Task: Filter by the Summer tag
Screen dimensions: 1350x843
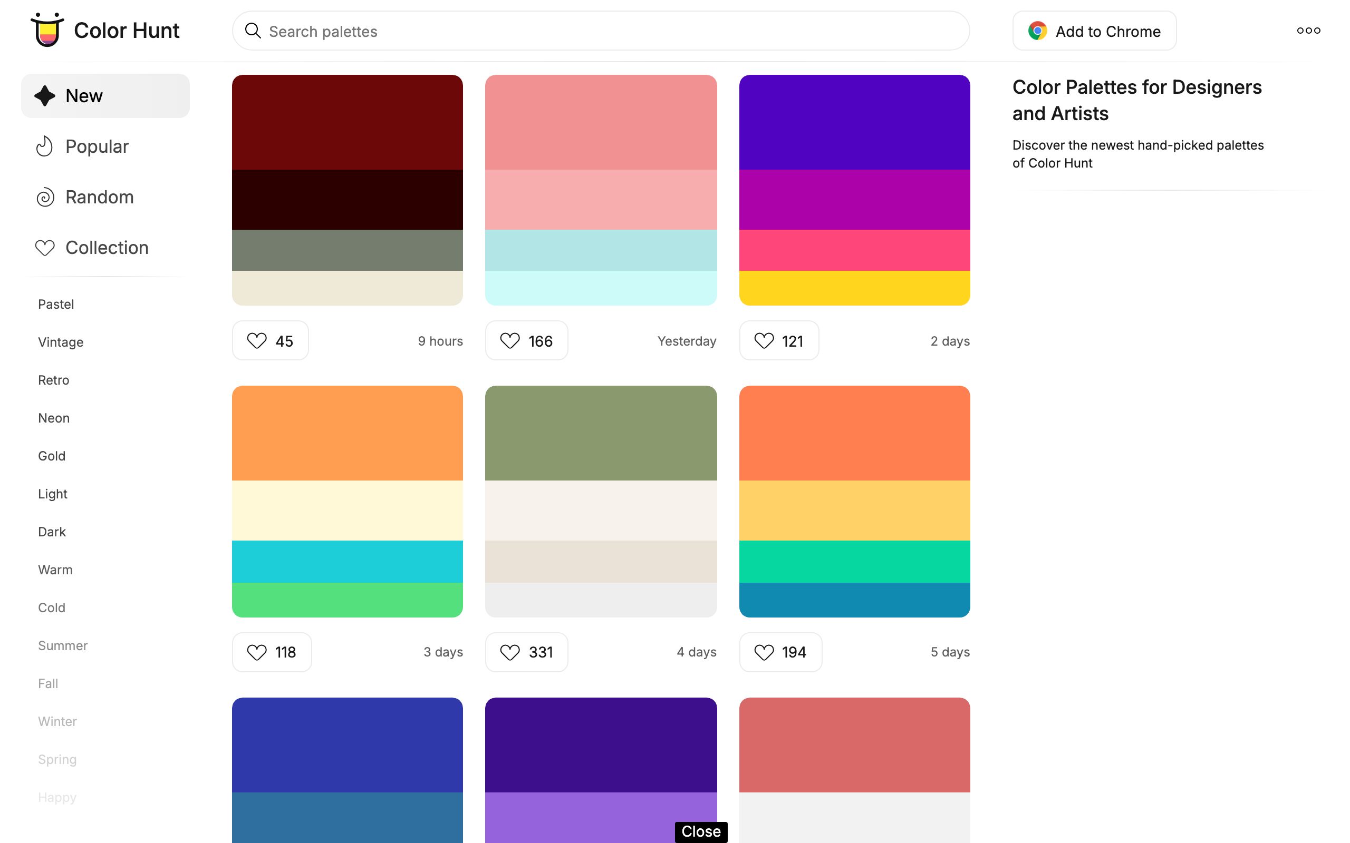Action: click(x=62, y=645)
